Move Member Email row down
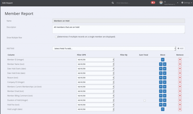Screen dimensions: 193x114 [165, 91]
